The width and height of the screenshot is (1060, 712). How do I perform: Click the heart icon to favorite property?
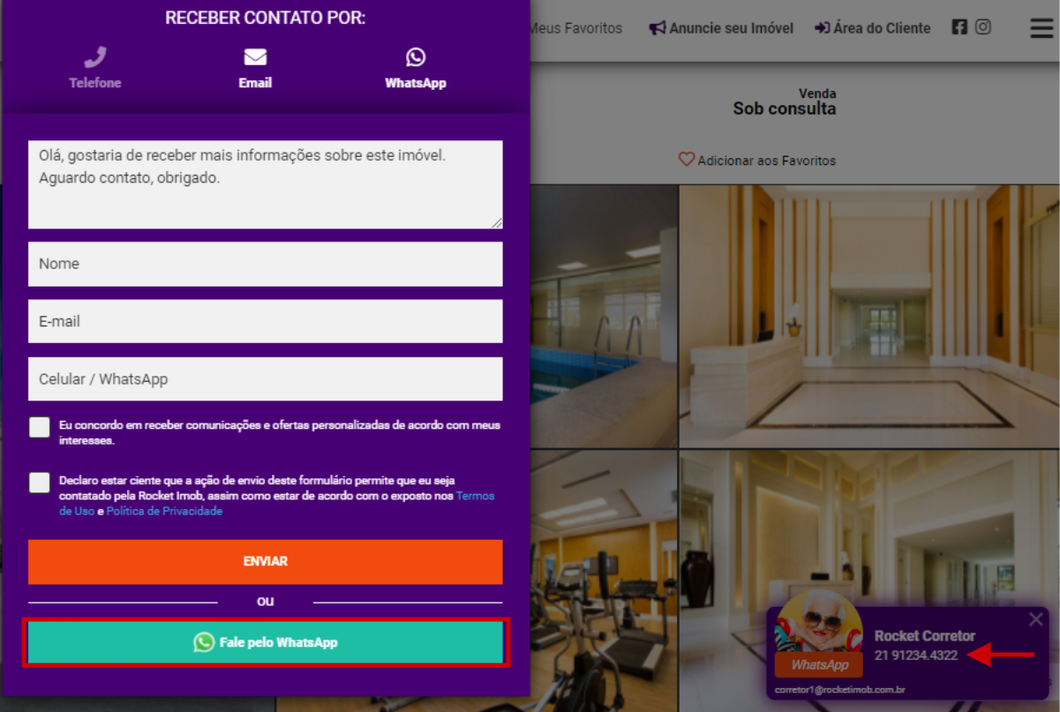point(686,160)
